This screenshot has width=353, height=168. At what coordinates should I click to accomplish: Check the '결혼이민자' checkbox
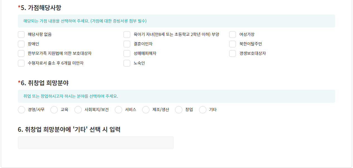click(x=127, y=44)
